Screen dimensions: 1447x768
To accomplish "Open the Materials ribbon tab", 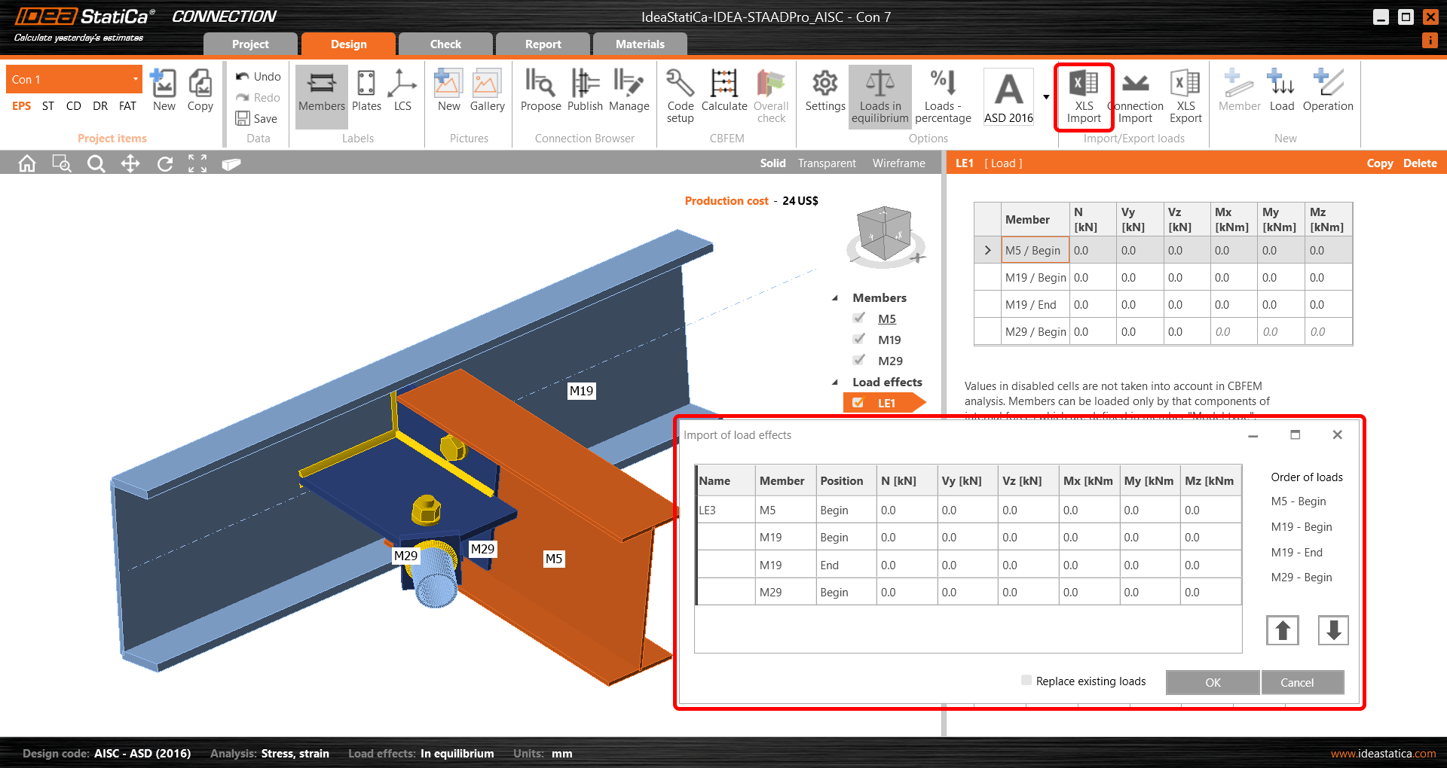I will point(639,44).
